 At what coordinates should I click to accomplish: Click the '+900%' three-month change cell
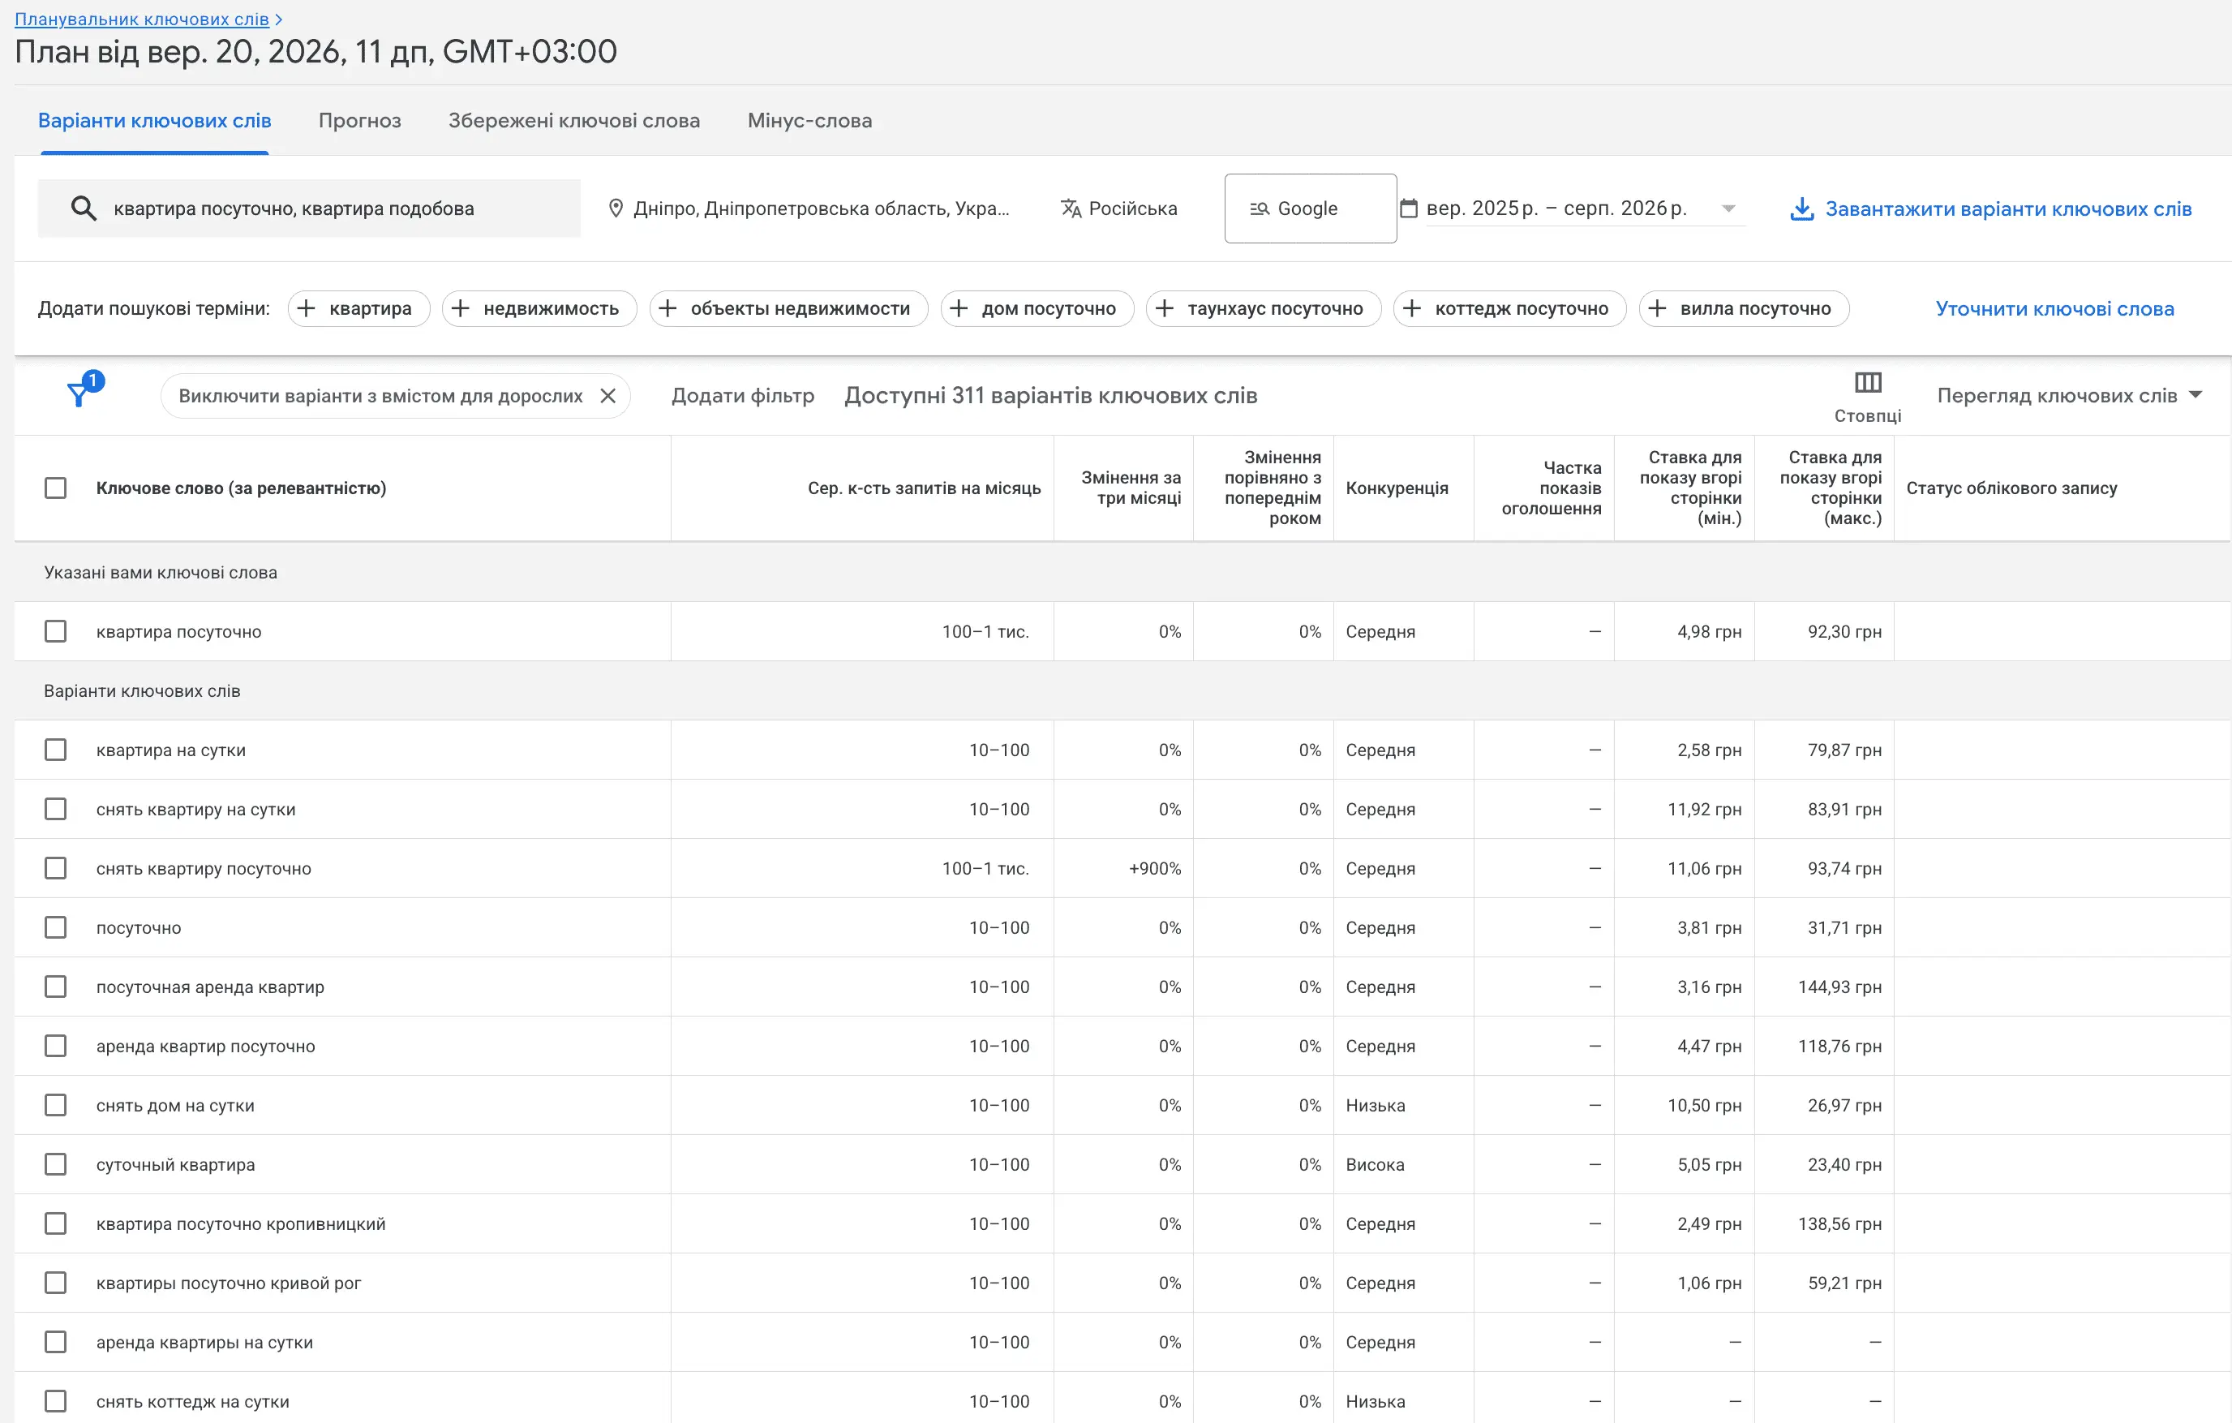coord(1154,869)
